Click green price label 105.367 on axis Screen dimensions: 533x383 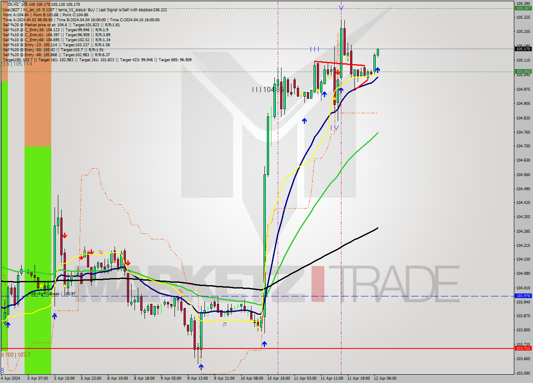(523, 8)
